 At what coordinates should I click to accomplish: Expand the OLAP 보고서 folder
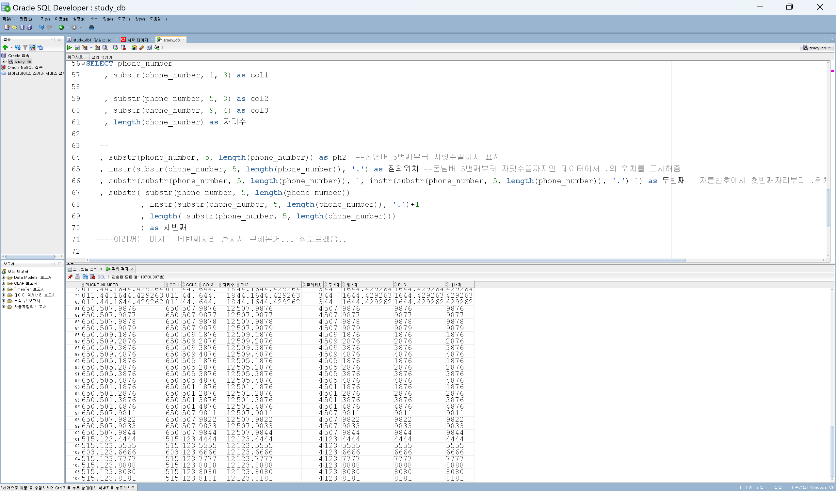tap(3, 283)
